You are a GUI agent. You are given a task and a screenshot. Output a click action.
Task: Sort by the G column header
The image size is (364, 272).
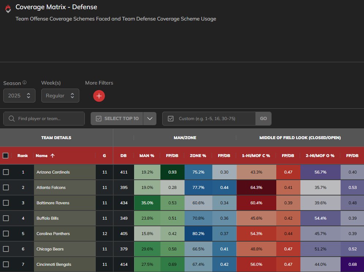pyautogui.click(x=105, y=156)
